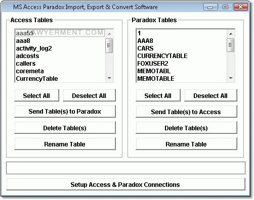Pick CURRENCYTABLE in Paradox Tables
254x200 pixels.
coord(182,56)
